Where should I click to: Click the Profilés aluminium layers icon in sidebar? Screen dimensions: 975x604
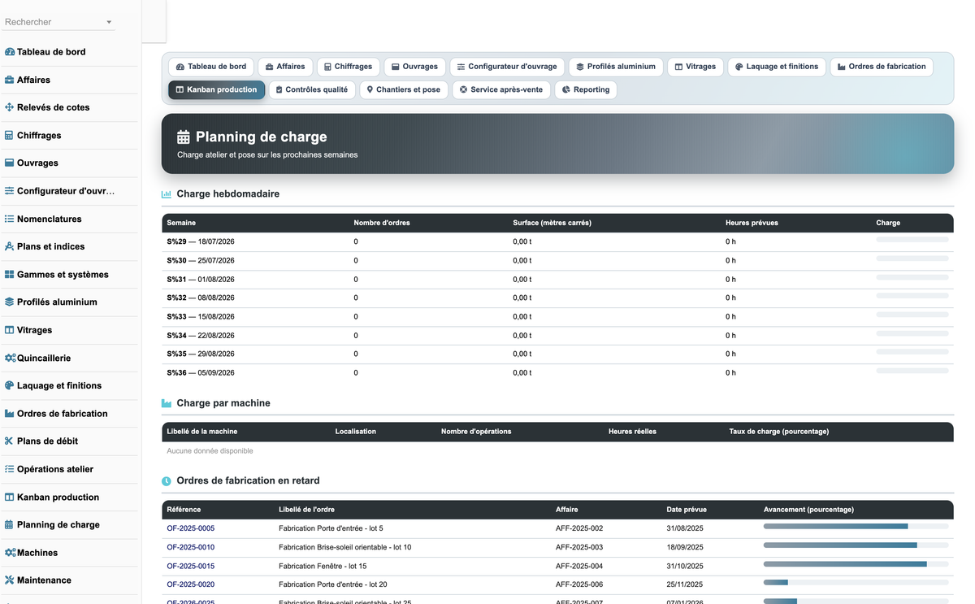(10, 302)
